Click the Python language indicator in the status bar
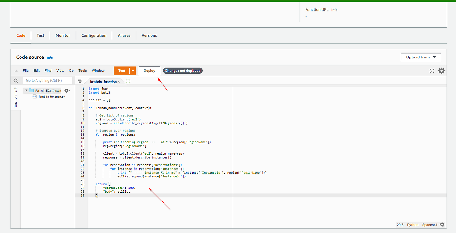Image resolution: width=456 pixels, height=233 pixels. coord(412,225)
